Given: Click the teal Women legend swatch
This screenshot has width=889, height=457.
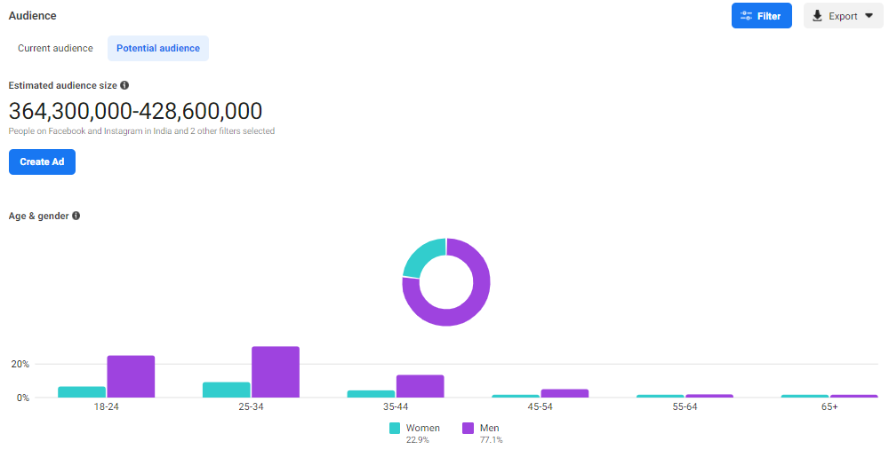Looking at the screenshot, I should click(395, 429).
